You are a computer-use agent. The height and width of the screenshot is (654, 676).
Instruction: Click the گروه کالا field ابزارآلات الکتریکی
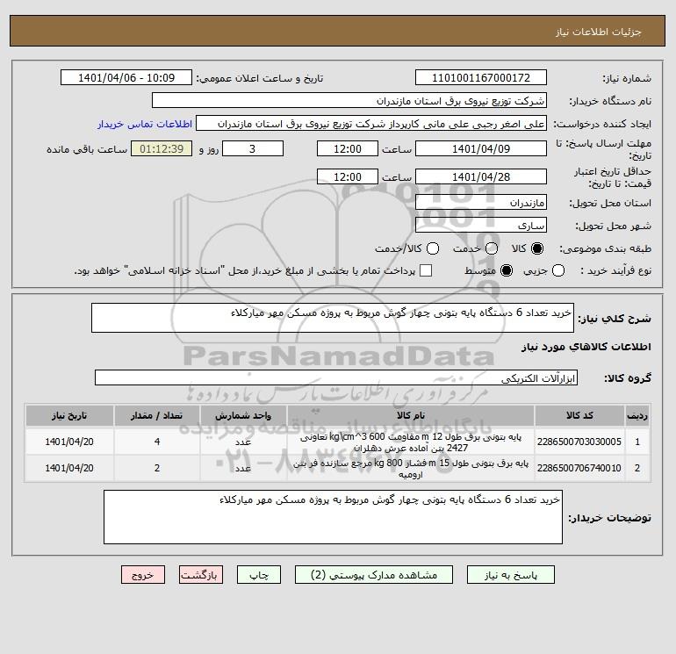pyautogui.click(x=336, y=378)
